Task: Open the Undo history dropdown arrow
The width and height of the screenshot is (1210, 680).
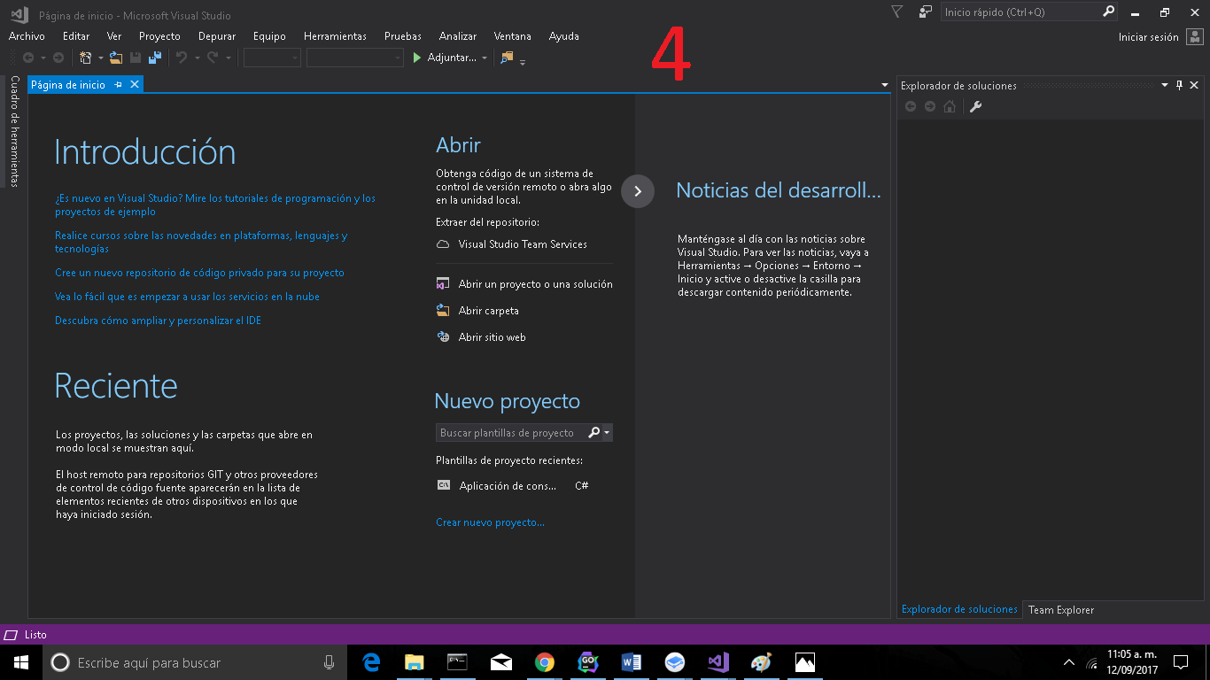Action: pos(197,58)
